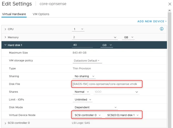Open the SCSI(0:0) Hard disk 1 dropdown
The width and height of the screenshot is (173, 128).
point(122,115)
